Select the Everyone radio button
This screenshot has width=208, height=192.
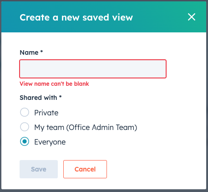25,141
